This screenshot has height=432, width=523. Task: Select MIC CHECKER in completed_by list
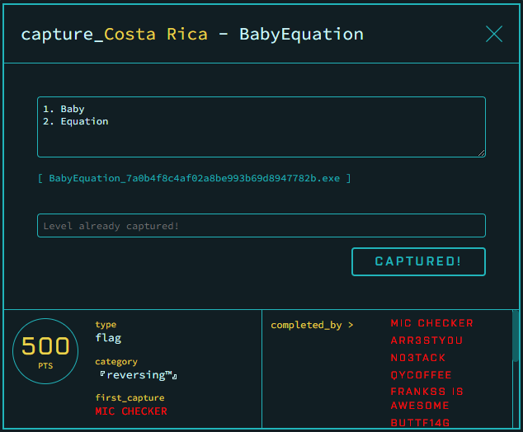[x=432, y=323]
